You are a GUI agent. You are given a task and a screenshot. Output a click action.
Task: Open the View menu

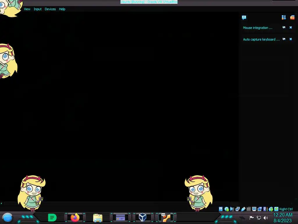click(x=27, y=9)
